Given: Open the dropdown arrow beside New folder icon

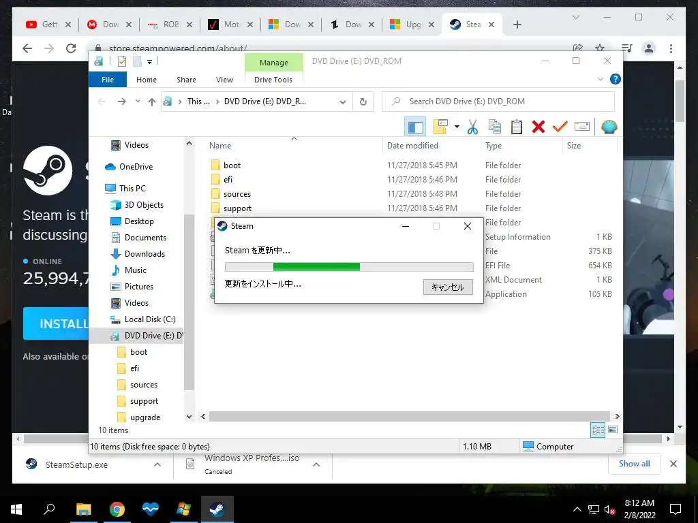Looking at the screenshot, I should (x=457, y=127).
